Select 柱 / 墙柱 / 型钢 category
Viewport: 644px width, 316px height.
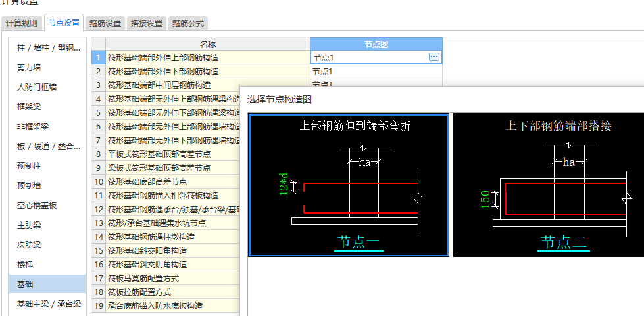(x=48, y=48)
